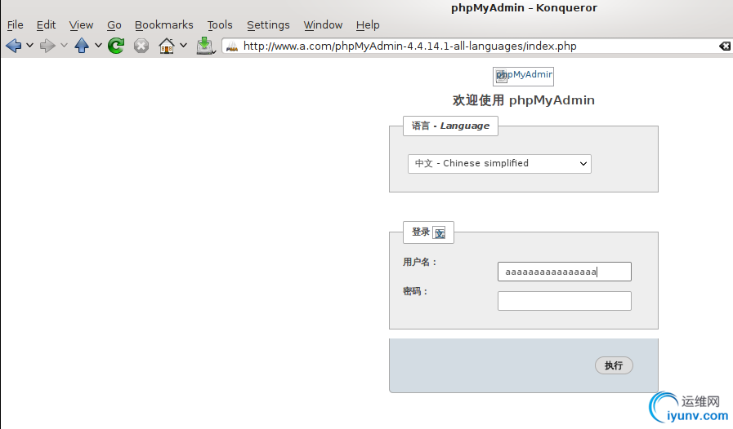Viewport: 733px width, 429px height.
Task: Open the Help menu
Action: click(368, 25)
